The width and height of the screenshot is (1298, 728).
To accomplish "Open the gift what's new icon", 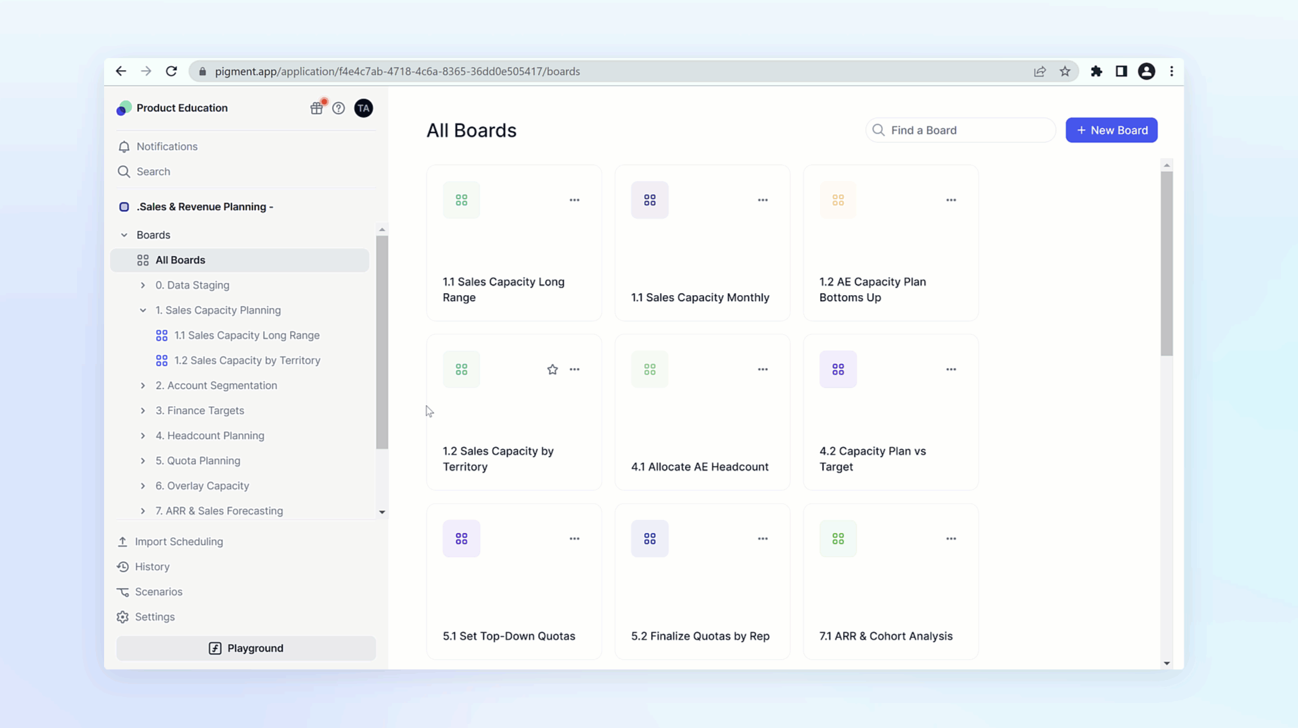I will pos(316,108).
